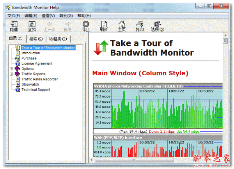234x169 pixels.
Task: Switch to the 目录(C) tab
Action: click(16, 39)
